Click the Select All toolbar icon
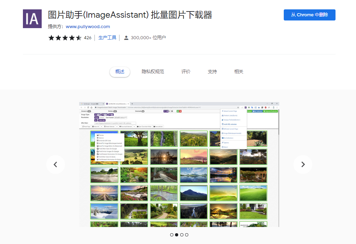The image size is (356, 244). [x=96, y=127]
